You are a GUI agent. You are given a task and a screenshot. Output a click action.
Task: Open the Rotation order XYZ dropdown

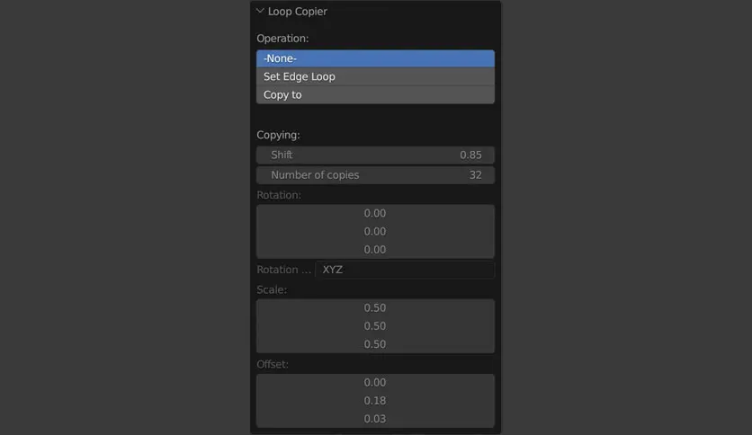click(405, 270)
